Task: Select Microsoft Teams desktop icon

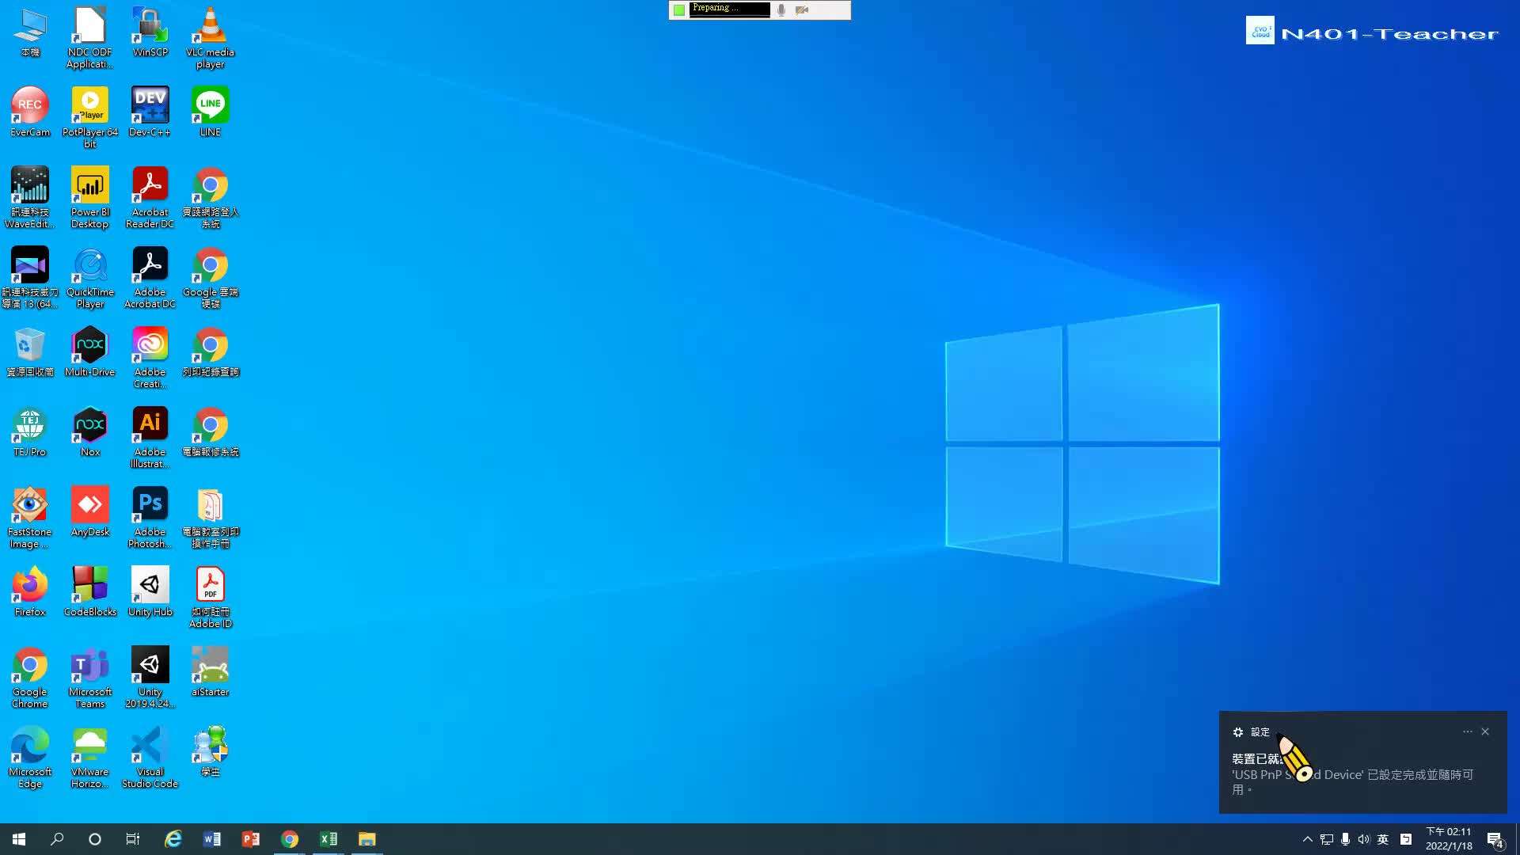Action: [90, 677]
